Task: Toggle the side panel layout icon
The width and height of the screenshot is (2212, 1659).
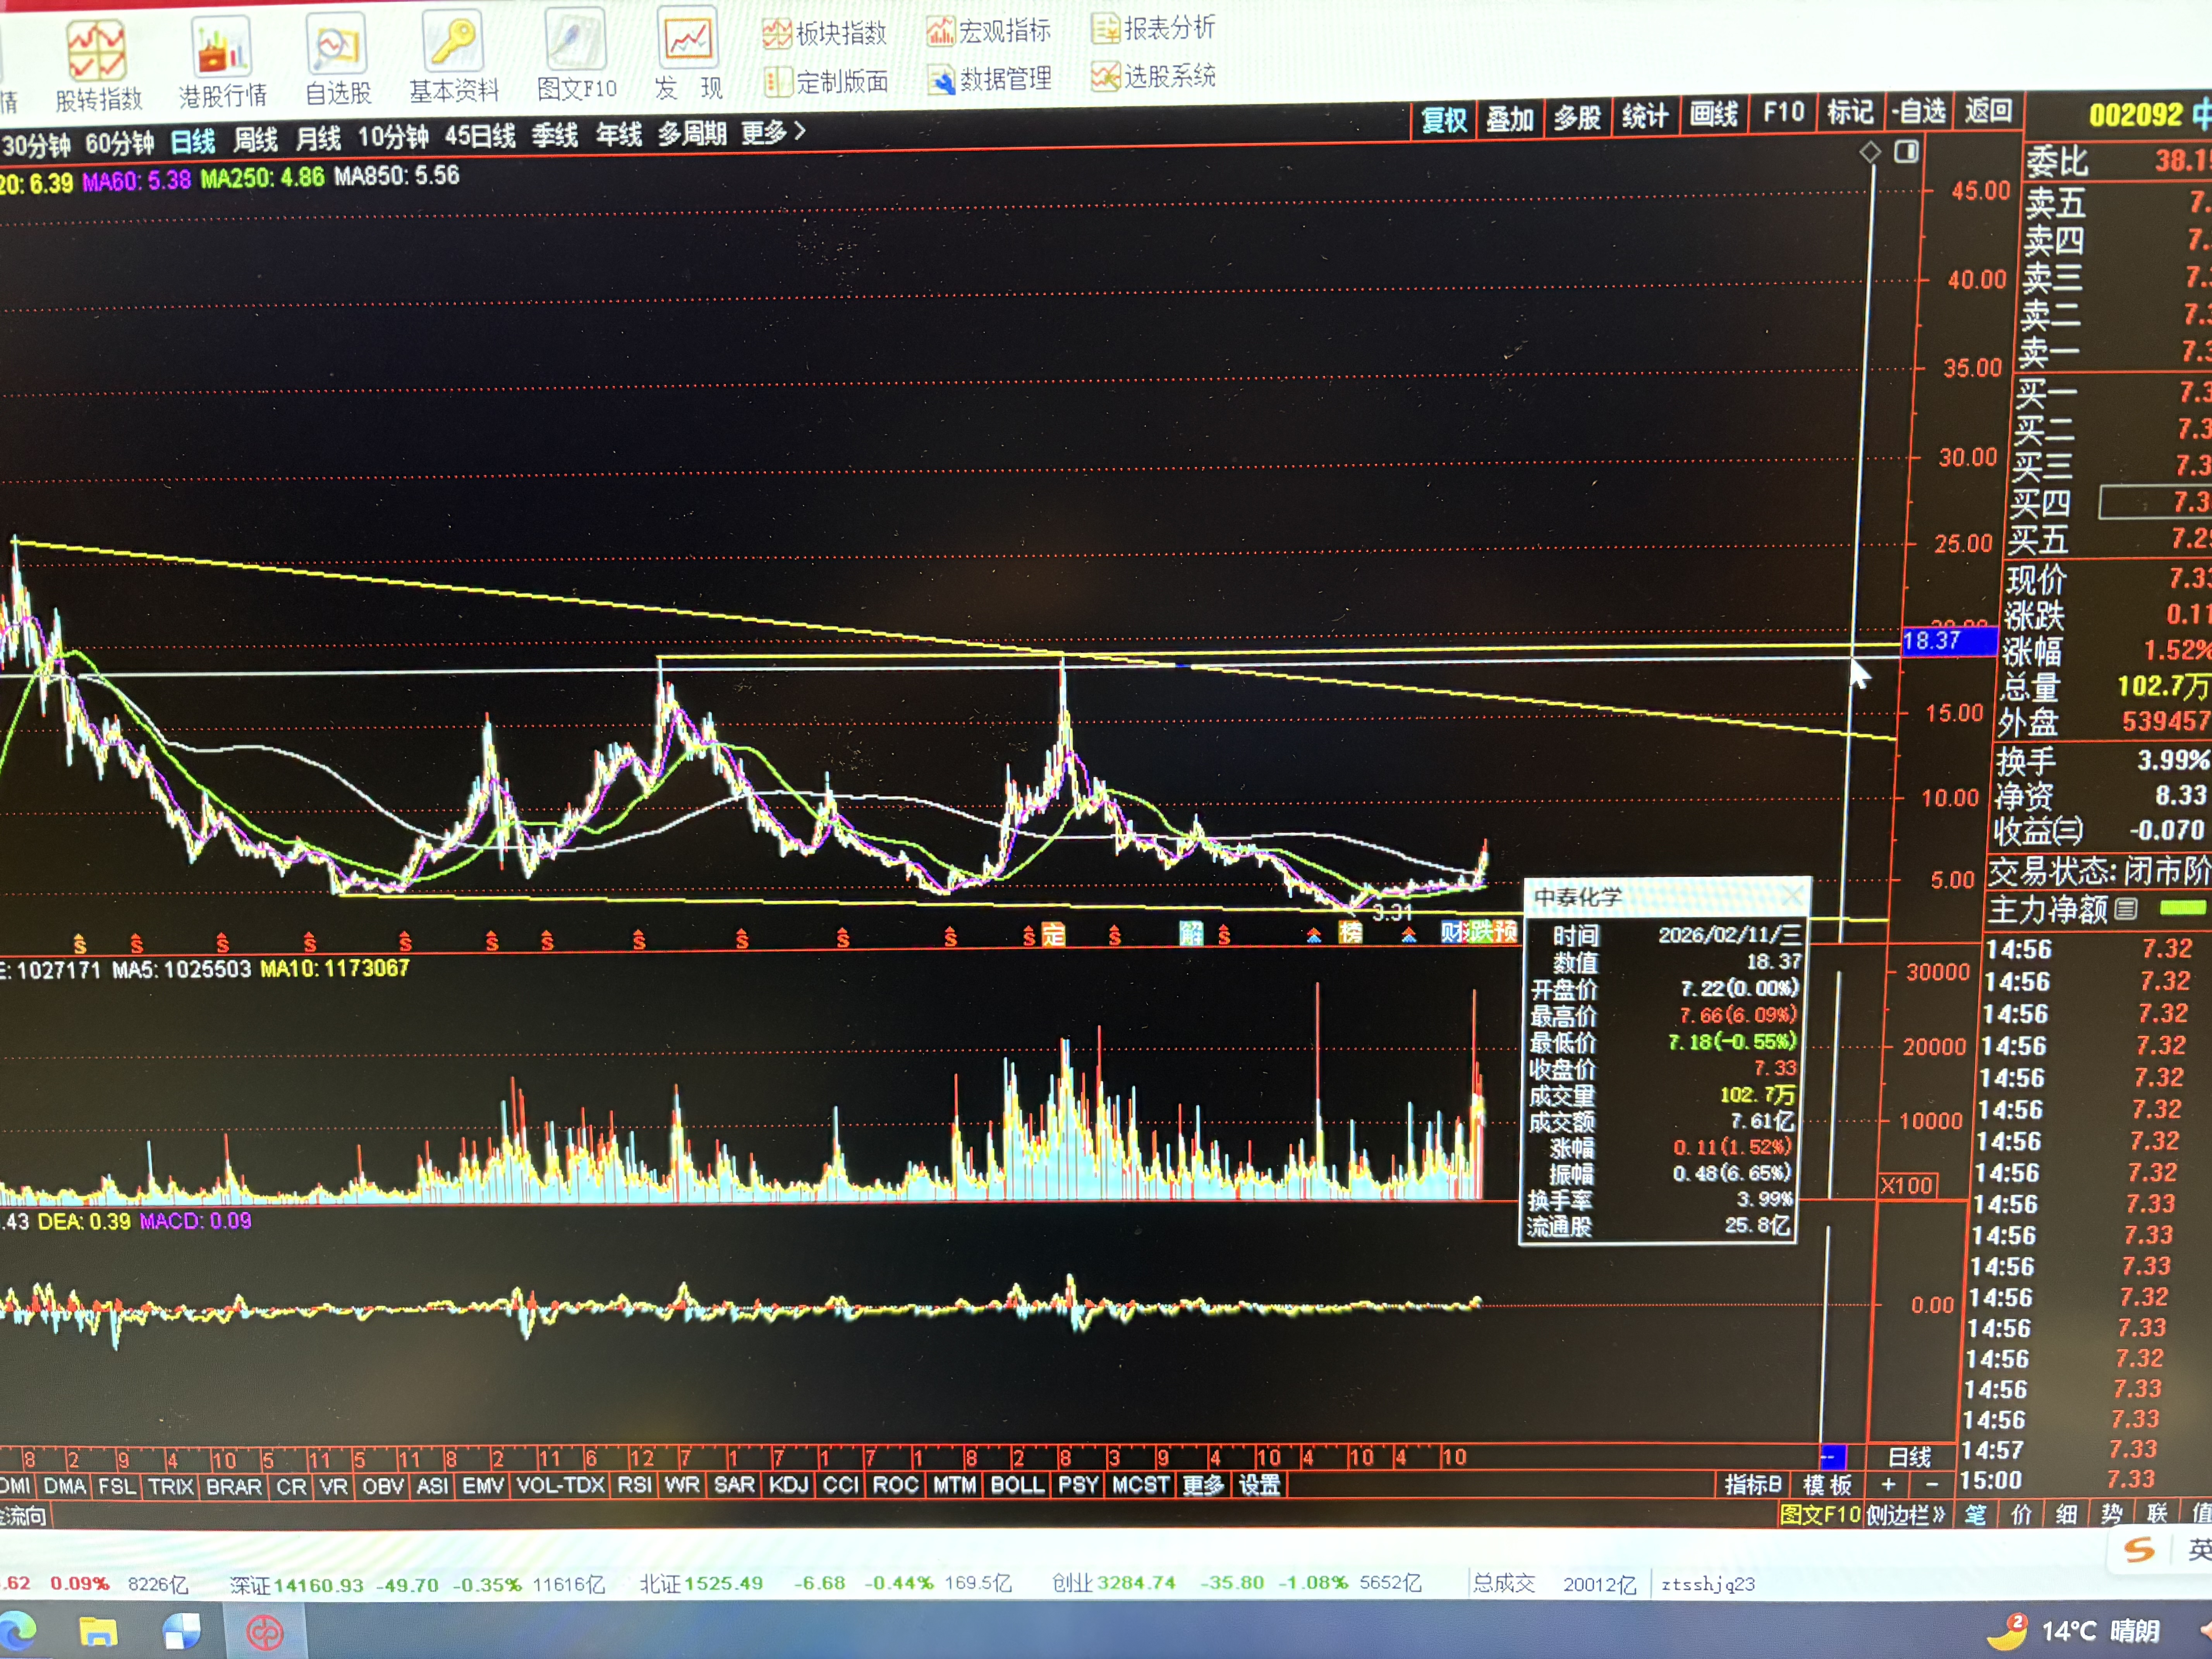Action: coord(1906,152)
